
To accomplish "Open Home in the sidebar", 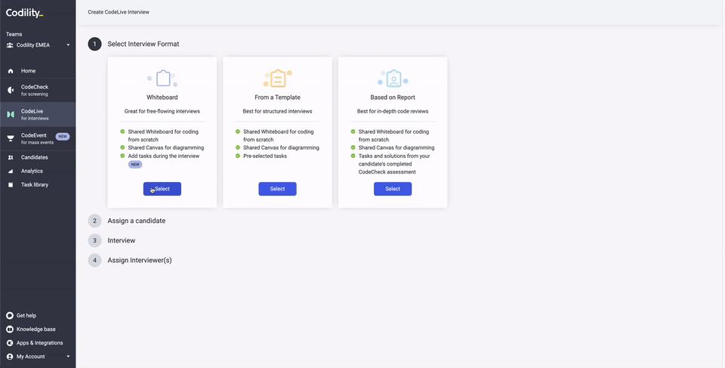I will click(28, 71).
